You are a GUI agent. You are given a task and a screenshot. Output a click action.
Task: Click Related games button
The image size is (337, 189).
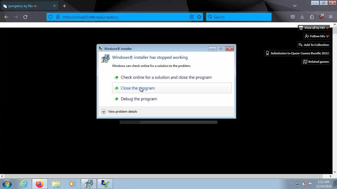click(x=316, y=62)
